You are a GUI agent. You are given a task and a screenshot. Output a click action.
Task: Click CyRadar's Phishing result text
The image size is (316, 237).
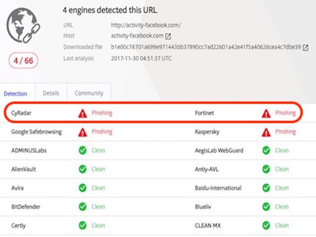coord(102,113)
